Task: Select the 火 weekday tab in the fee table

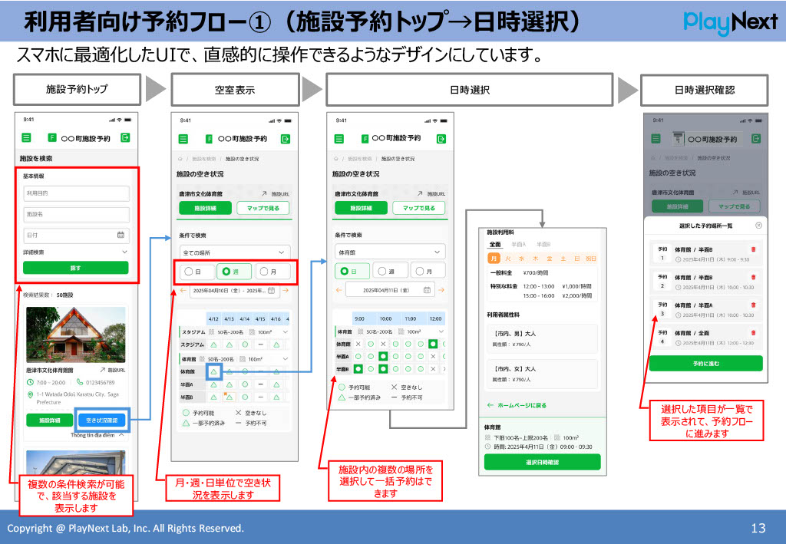Action: tap(507, 259)
